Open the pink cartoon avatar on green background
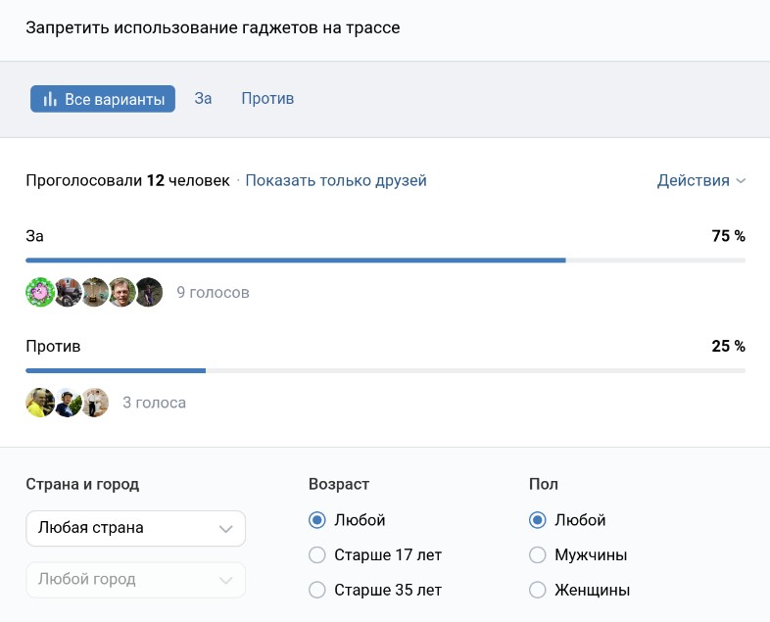This screenshot has width=770, height=622. [39, 292]
